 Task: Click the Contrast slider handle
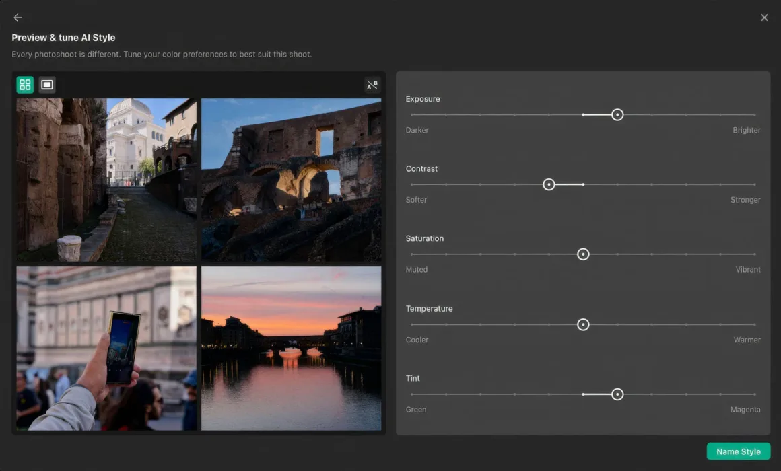(x=549, y=185)
